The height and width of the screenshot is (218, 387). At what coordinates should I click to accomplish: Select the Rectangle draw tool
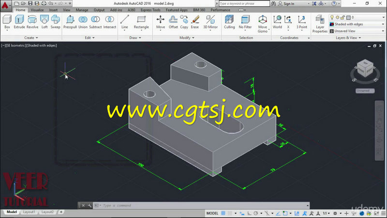point(141,22)
